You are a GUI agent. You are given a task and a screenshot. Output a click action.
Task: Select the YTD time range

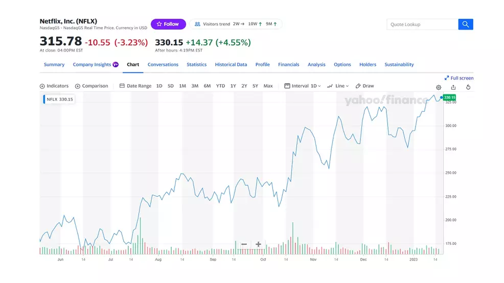pos(220,86)
